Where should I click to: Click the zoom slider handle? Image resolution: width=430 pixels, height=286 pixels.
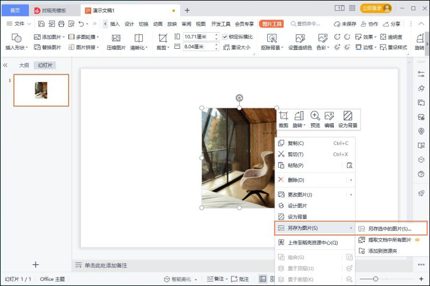point(376,279)
